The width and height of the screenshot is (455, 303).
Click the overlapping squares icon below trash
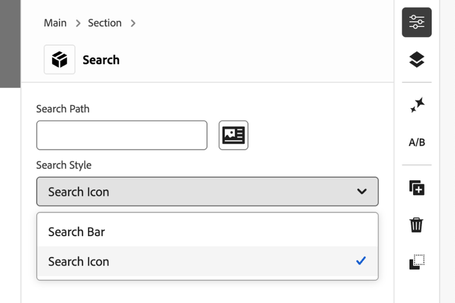417,262
